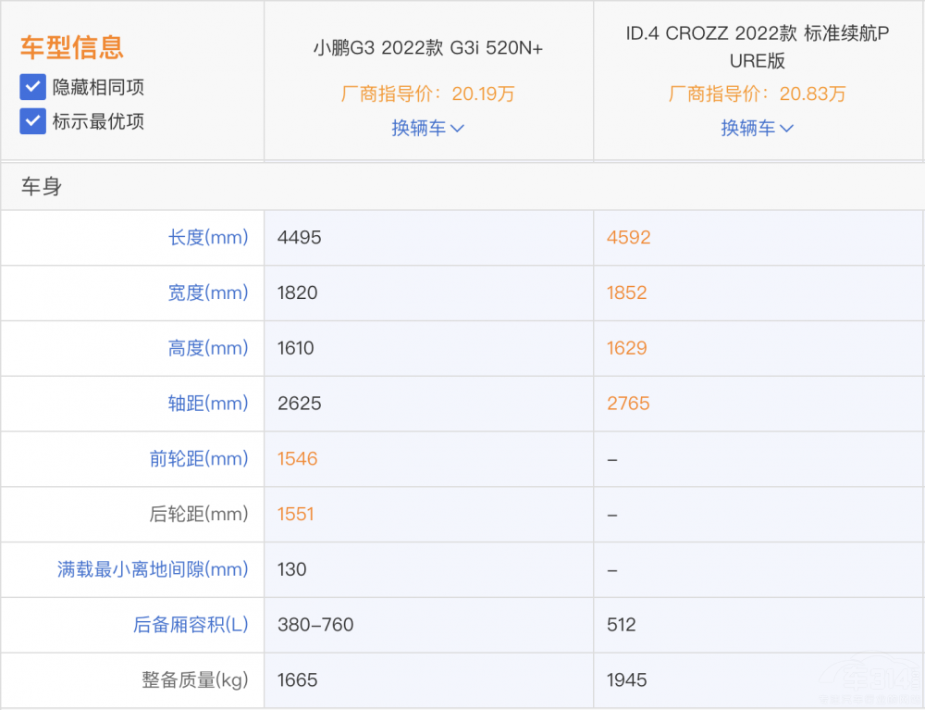Click the 宽度(mm) parameter link
Viewport: 925px width, 710px height.
[208, 293]
